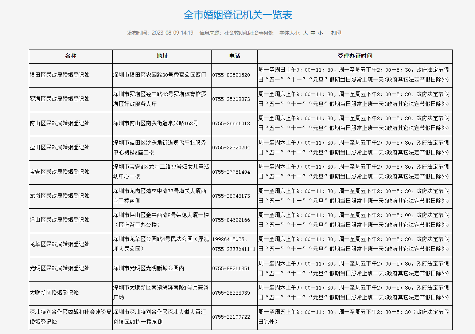Set font size to 大
This screenshot has width=475, height=334.
tap(305, 33)
